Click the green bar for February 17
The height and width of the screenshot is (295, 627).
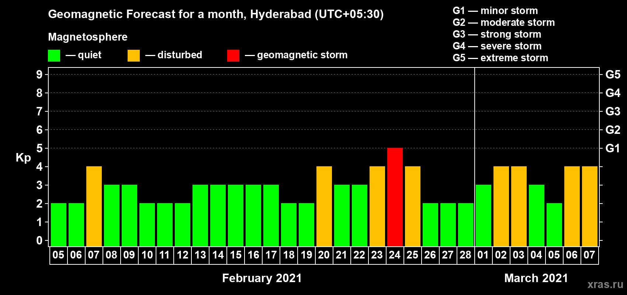271,215
